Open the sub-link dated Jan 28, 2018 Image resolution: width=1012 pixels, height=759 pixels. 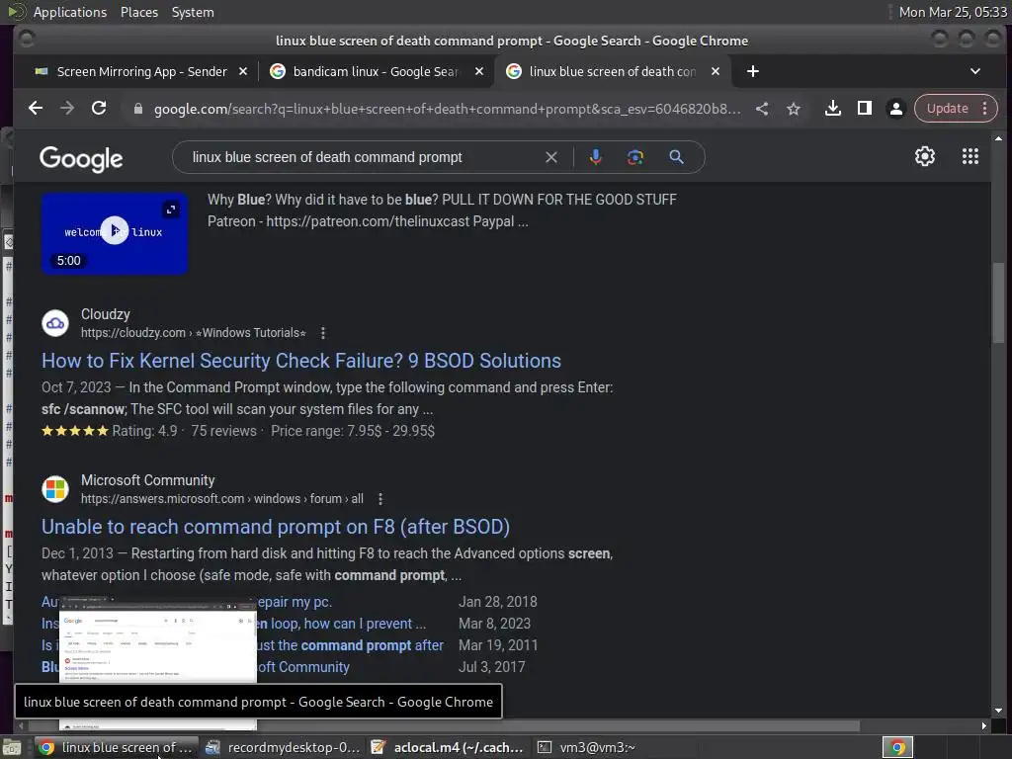295,602
